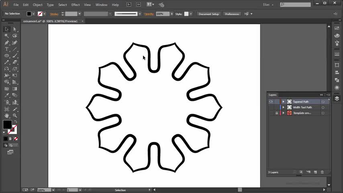The image size is (343, 193).
Task: Click the toolbox black fill swatch
Action: [x=7, y=124]
